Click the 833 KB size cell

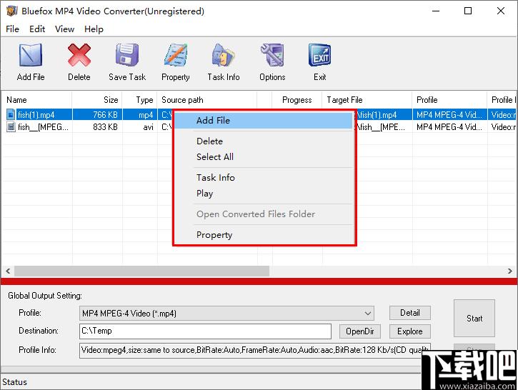tap(105, 127)
